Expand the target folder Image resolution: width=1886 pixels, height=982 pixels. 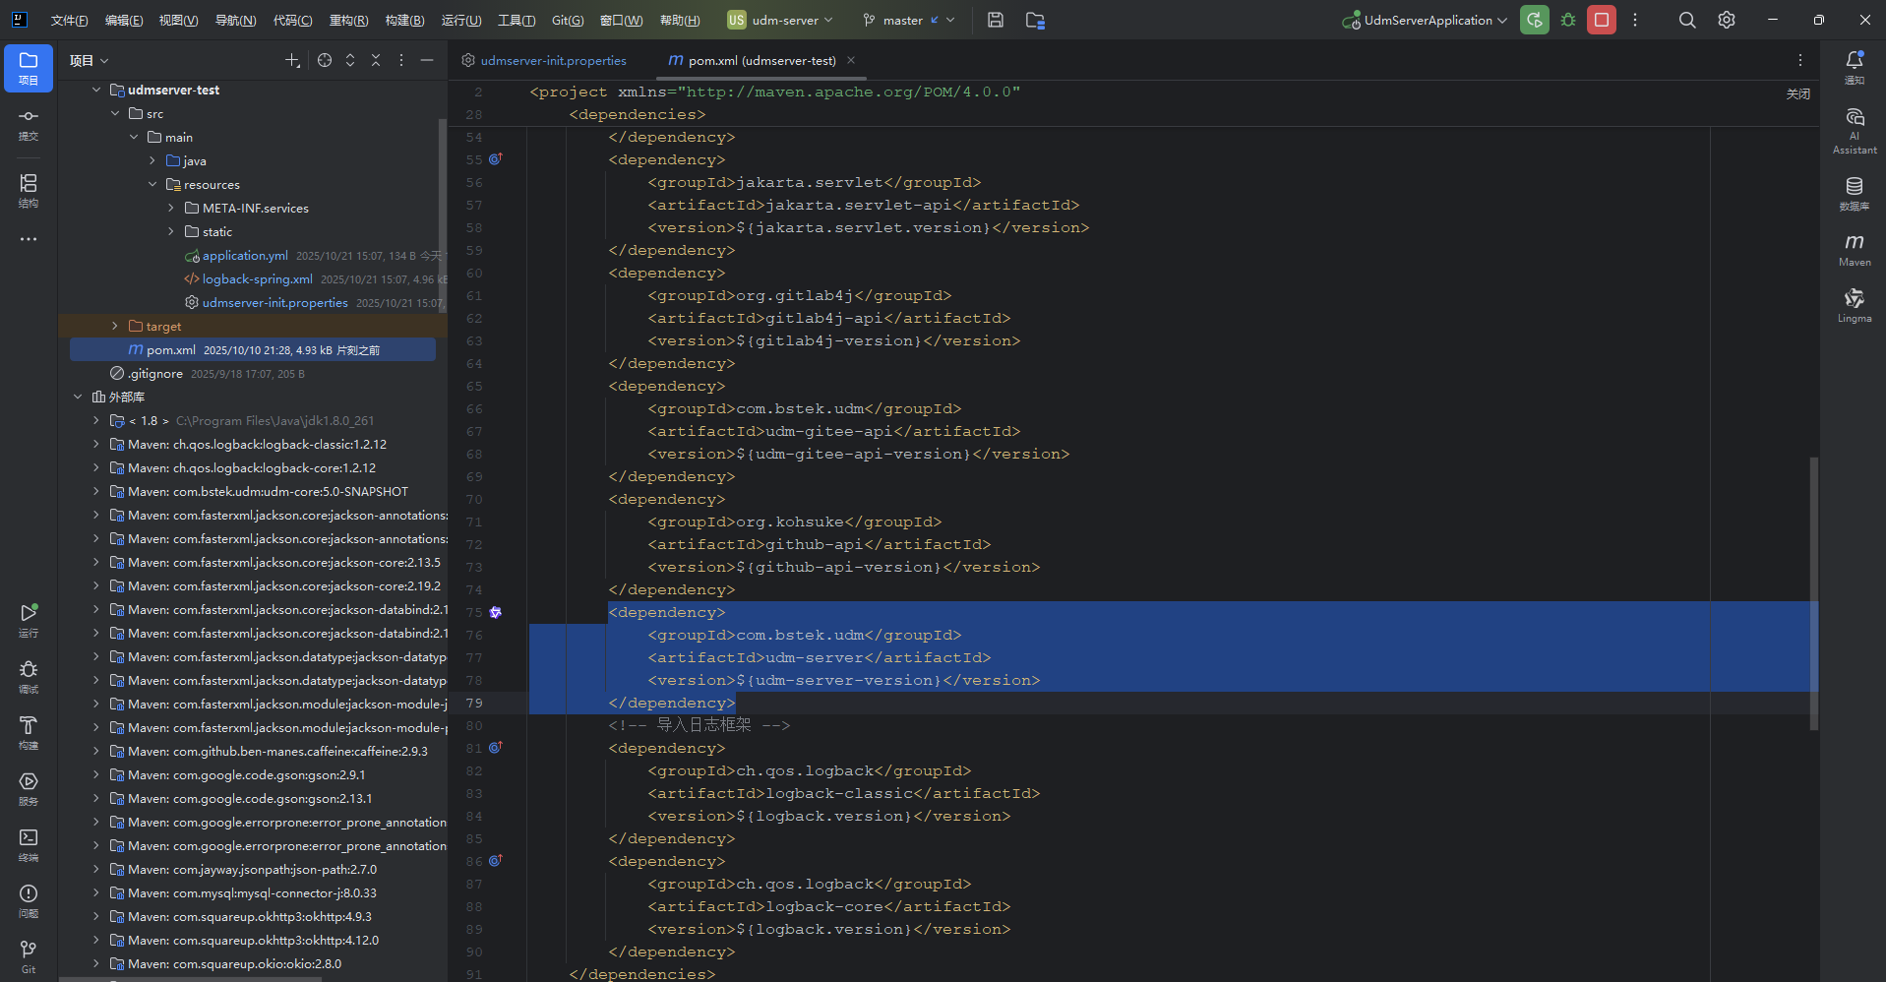115,326
